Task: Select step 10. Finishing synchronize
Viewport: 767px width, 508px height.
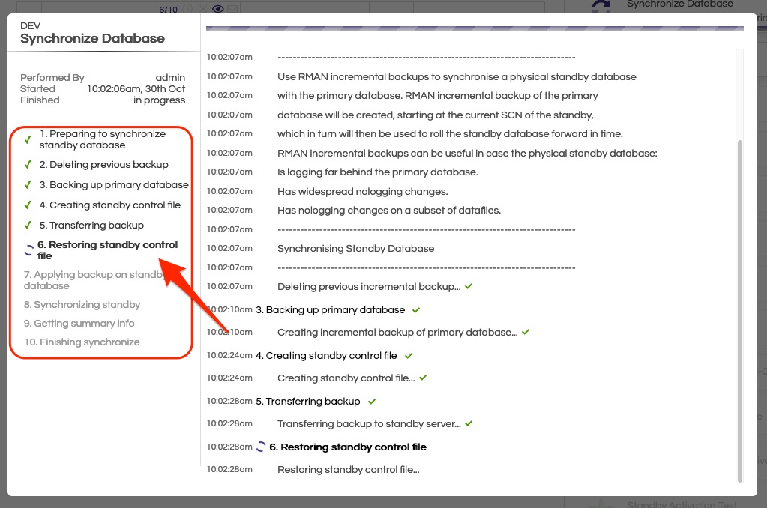Action: coord(84,342)
